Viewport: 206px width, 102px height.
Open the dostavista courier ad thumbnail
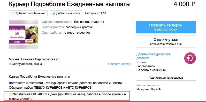click(24, 35)
